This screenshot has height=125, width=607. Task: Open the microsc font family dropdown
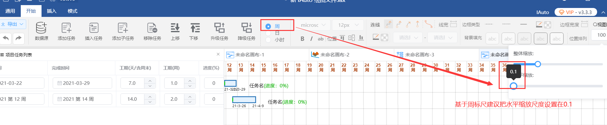313,25
